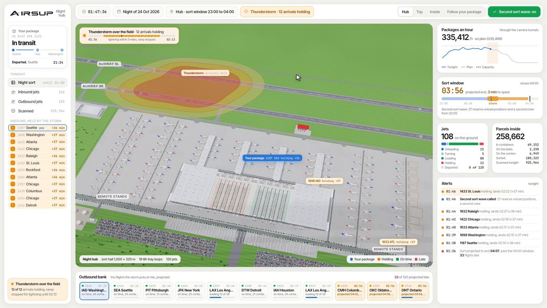Select the IAD Washington outbound flight card
The width and height of the screenshot is (547, 308).
click(94, 291)
